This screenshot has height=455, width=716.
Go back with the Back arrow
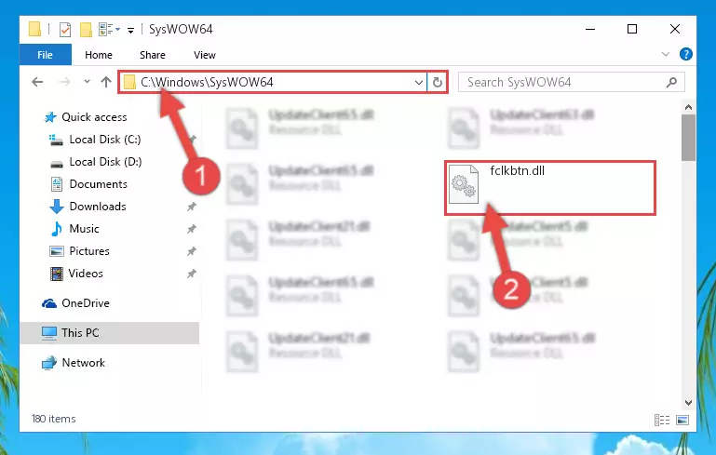(x=37, y=82)
